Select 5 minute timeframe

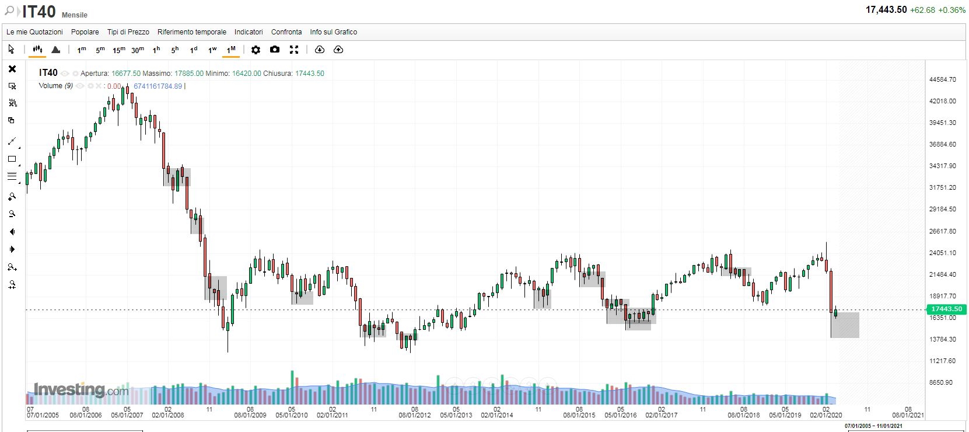point(100,50)
